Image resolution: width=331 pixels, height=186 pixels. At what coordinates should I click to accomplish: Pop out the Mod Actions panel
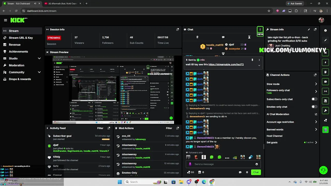click(x=177, y=128)
